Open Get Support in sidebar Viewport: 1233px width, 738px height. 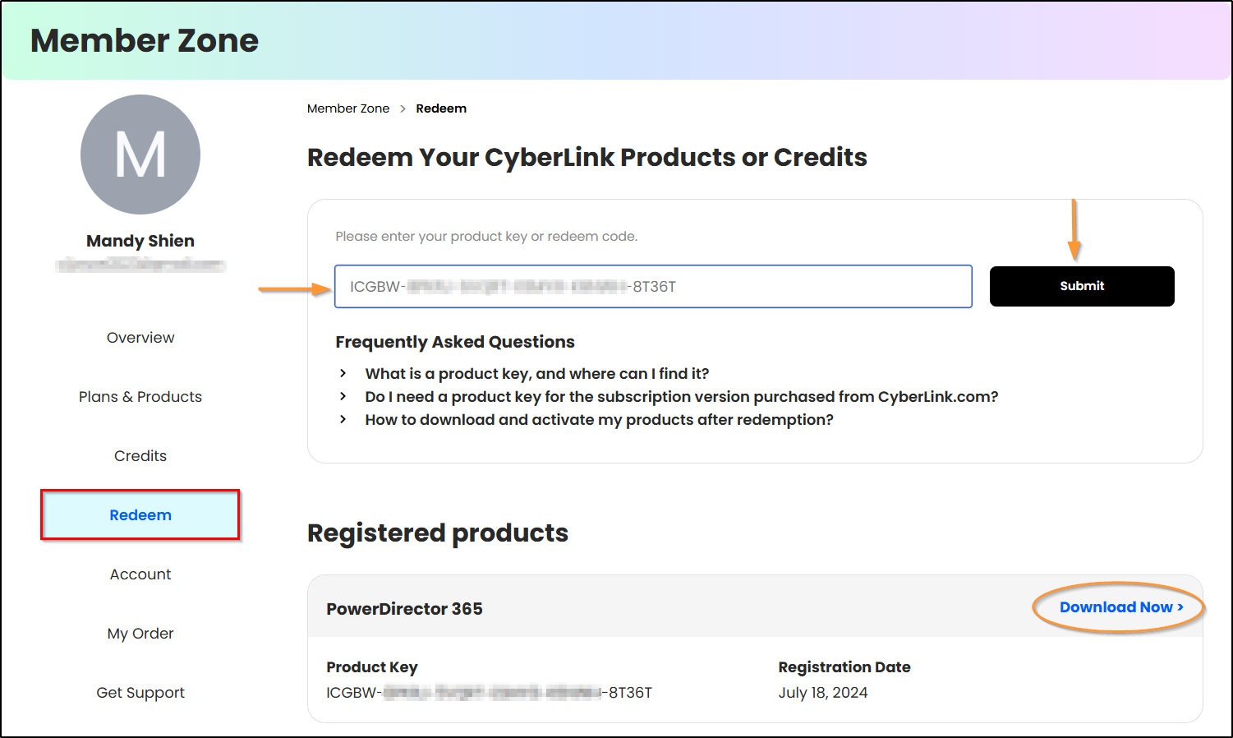pos(140,693)
